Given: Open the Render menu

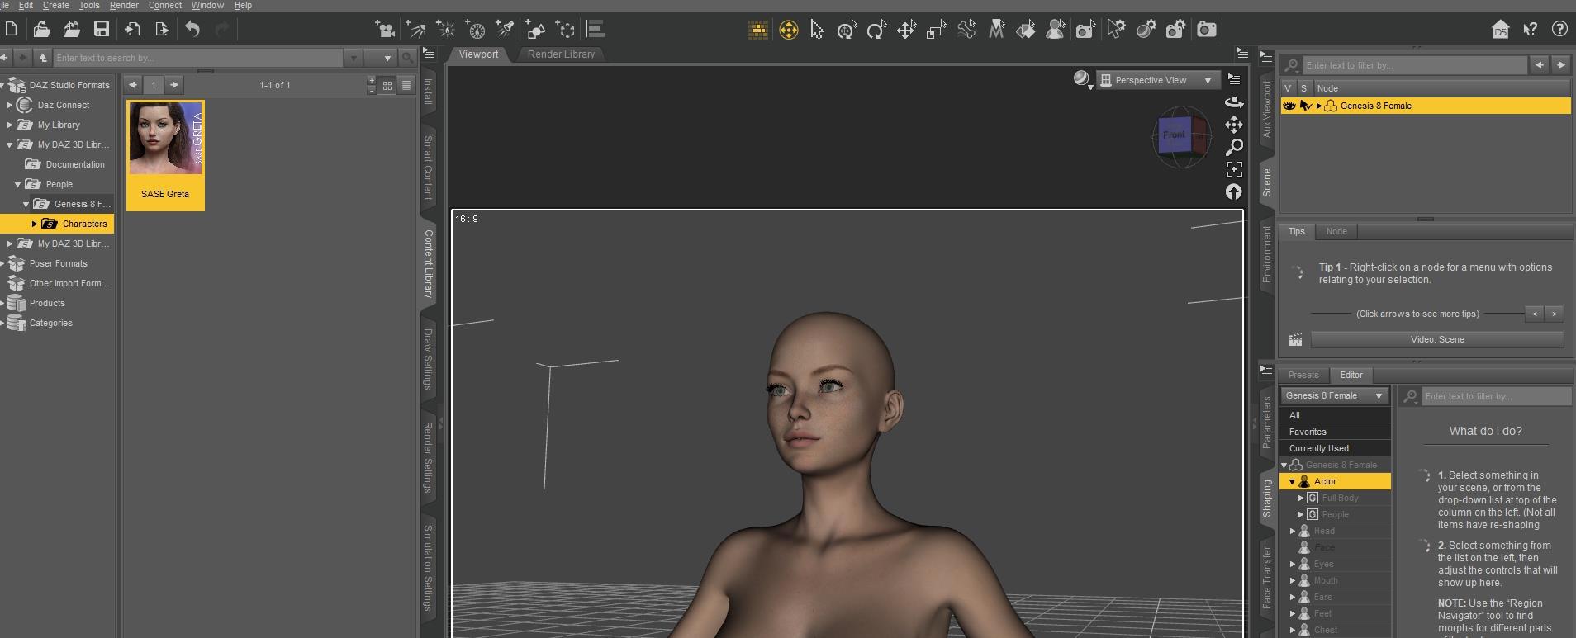Looking at the screenshot, I should (x=124, y=5).
